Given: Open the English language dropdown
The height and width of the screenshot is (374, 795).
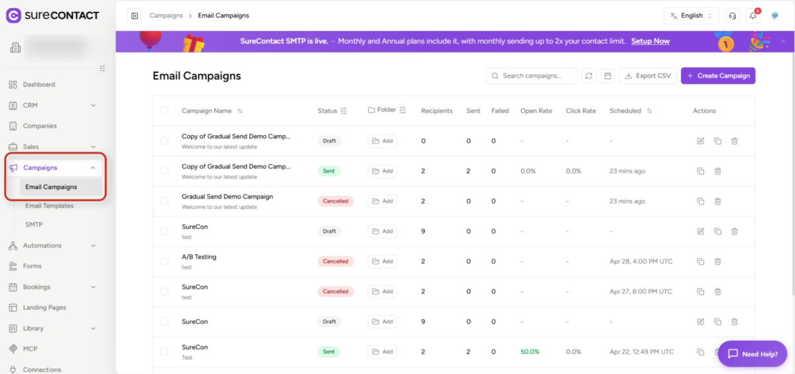Looking at the screenshot, I should (691, 16).
